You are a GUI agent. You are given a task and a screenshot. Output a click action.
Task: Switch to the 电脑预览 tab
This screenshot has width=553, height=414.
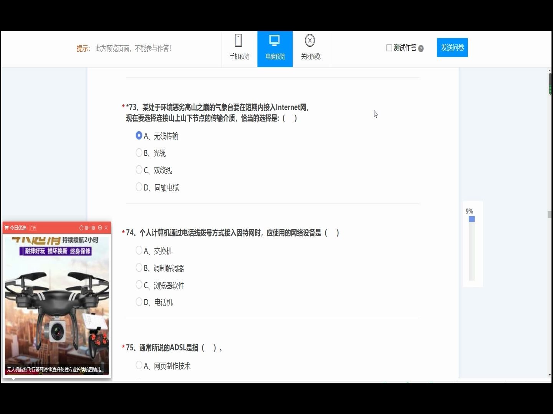(274, 49)
